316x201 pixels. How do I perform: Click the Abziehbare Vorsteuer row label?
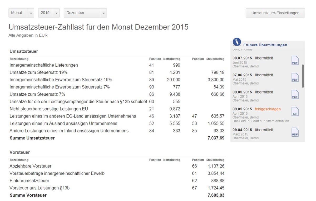[x=31, y=166]
